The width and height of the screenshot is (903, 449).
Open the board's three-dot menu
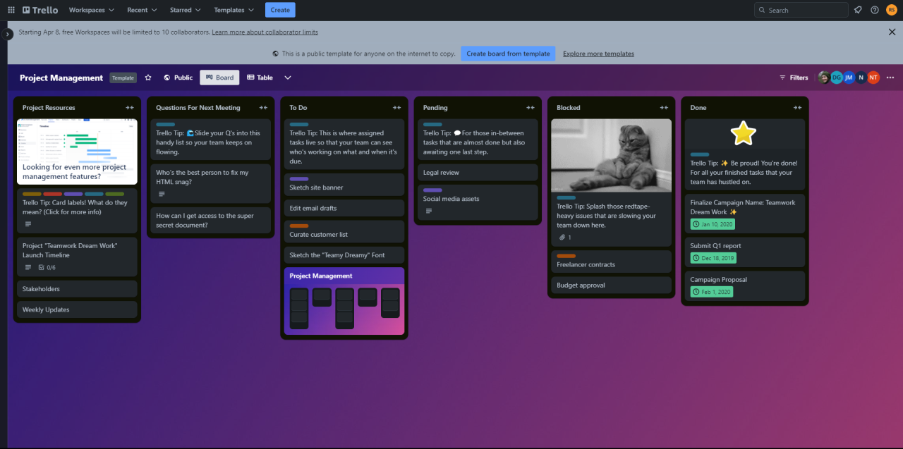point(890,78)
